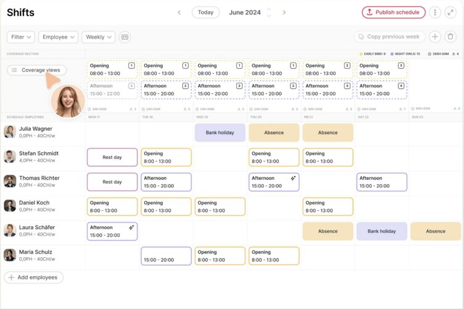The width and height of the screenshot is (464, 309).
Task: Click the more options (three dots) icon
Action: click(435, 12)
